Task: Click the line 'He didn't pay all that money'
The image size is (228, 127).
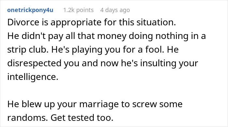Action: [x=107, y=36]
